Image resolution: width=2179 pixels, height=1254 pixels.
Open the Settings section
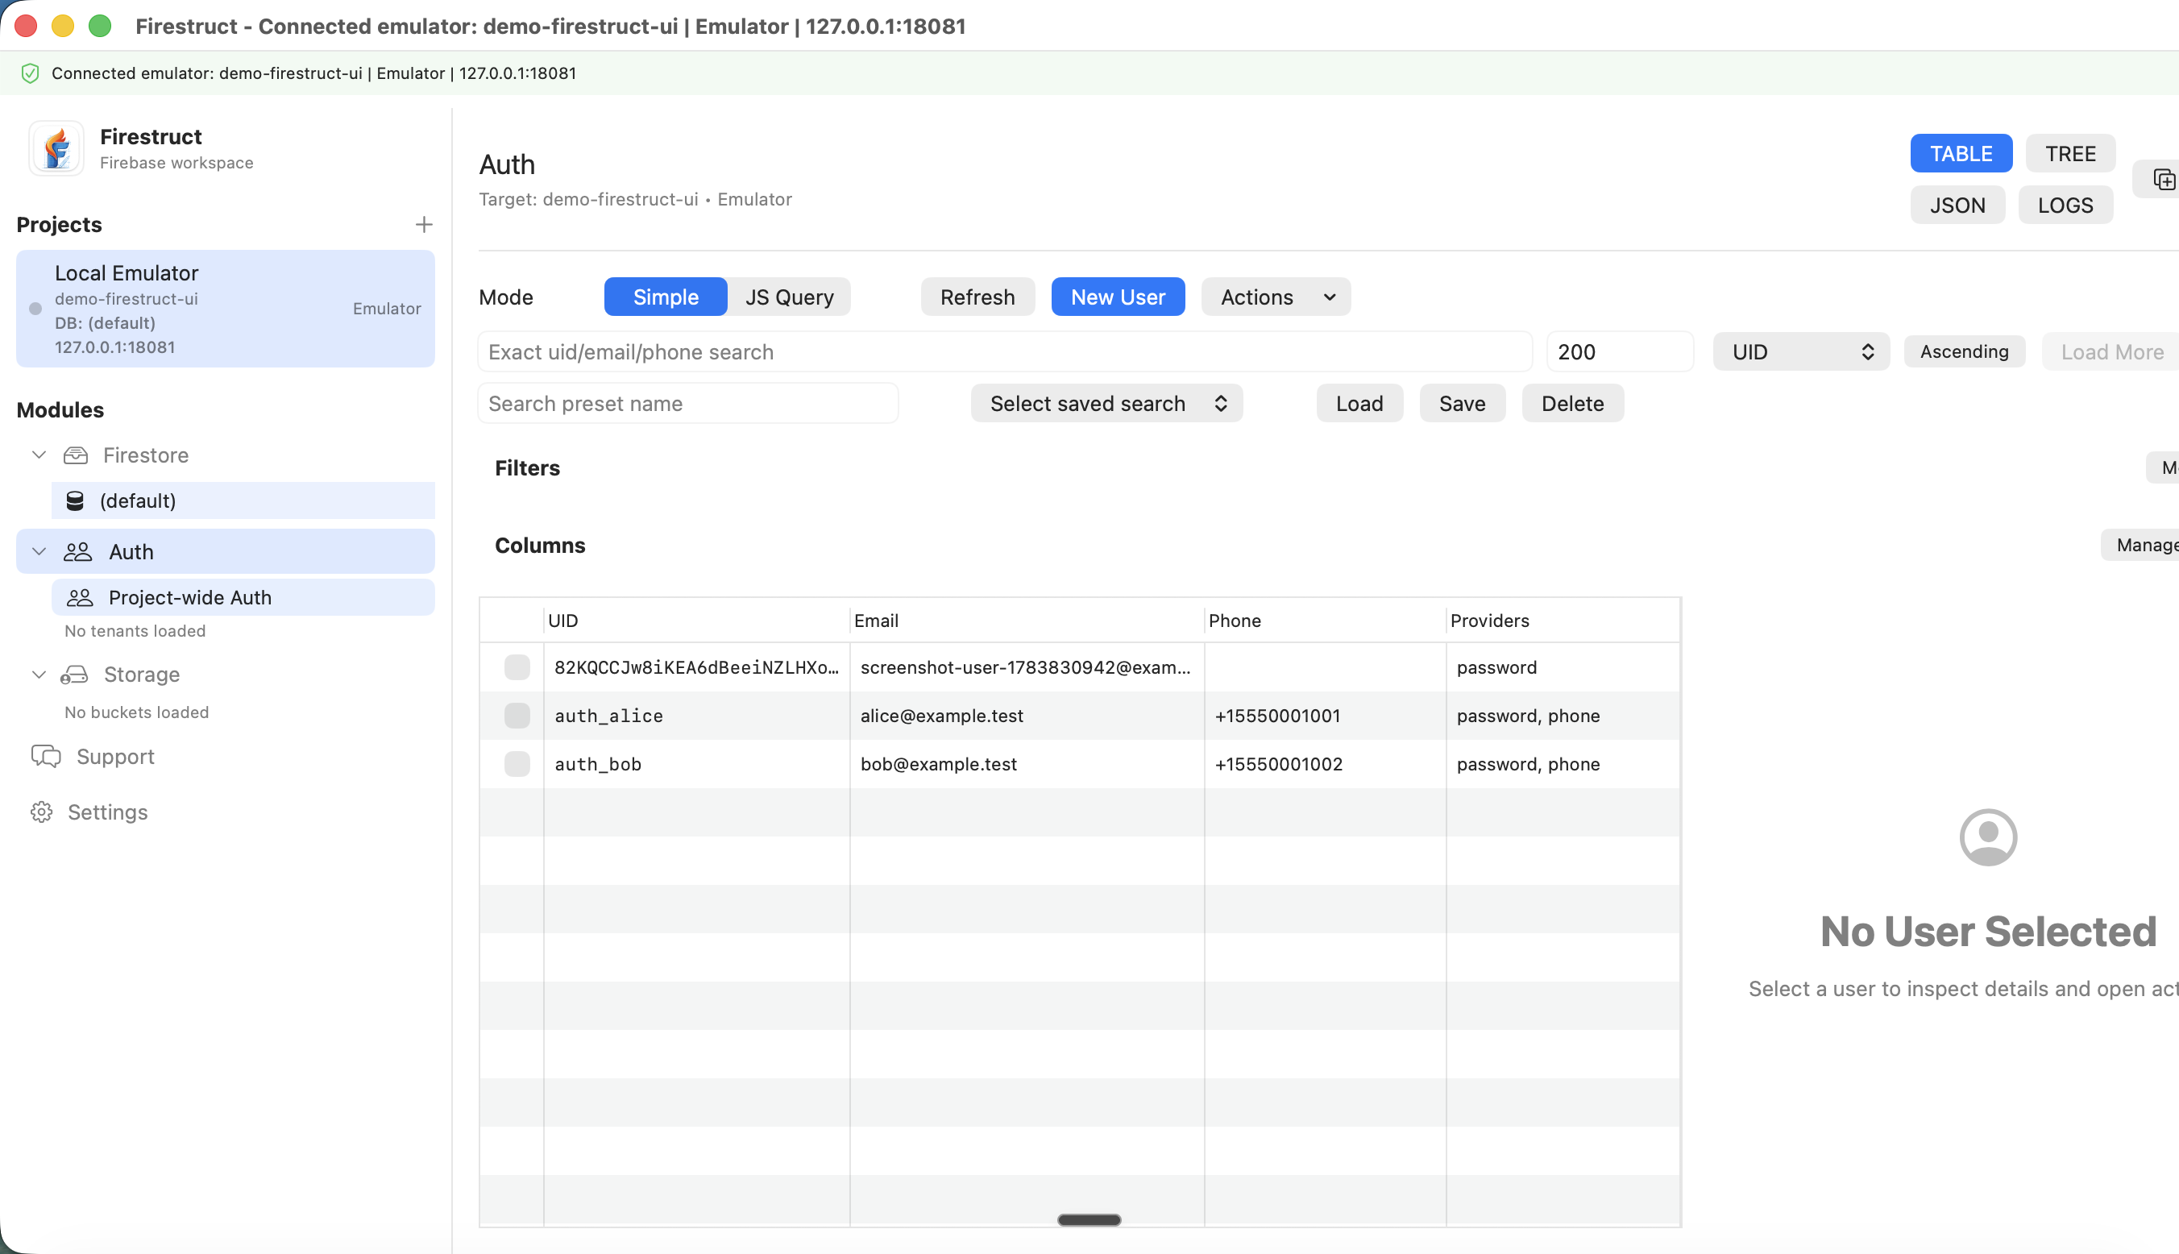click(x=108, y=812)
